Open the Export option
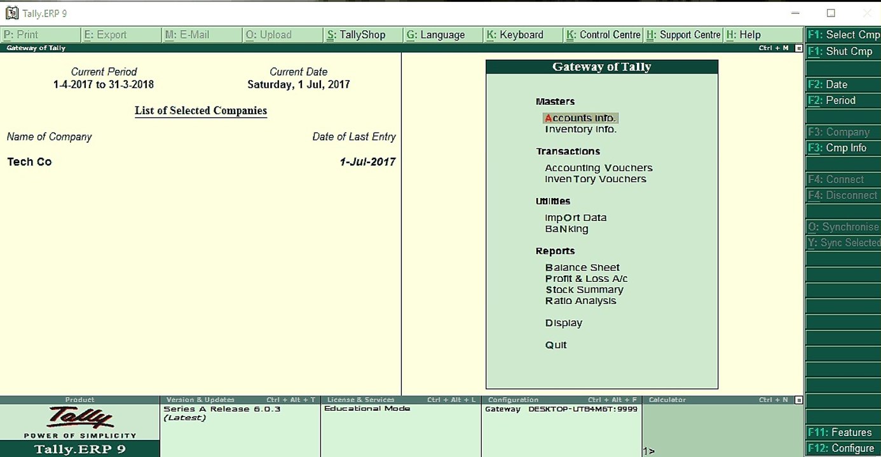Image resolution: width=881 pixels, height=457 pixels. [x=121, y=35]
